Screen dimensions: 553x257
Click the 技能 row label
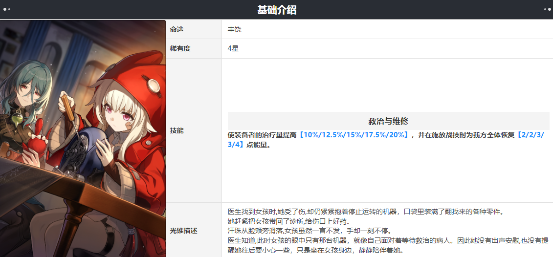177,130
